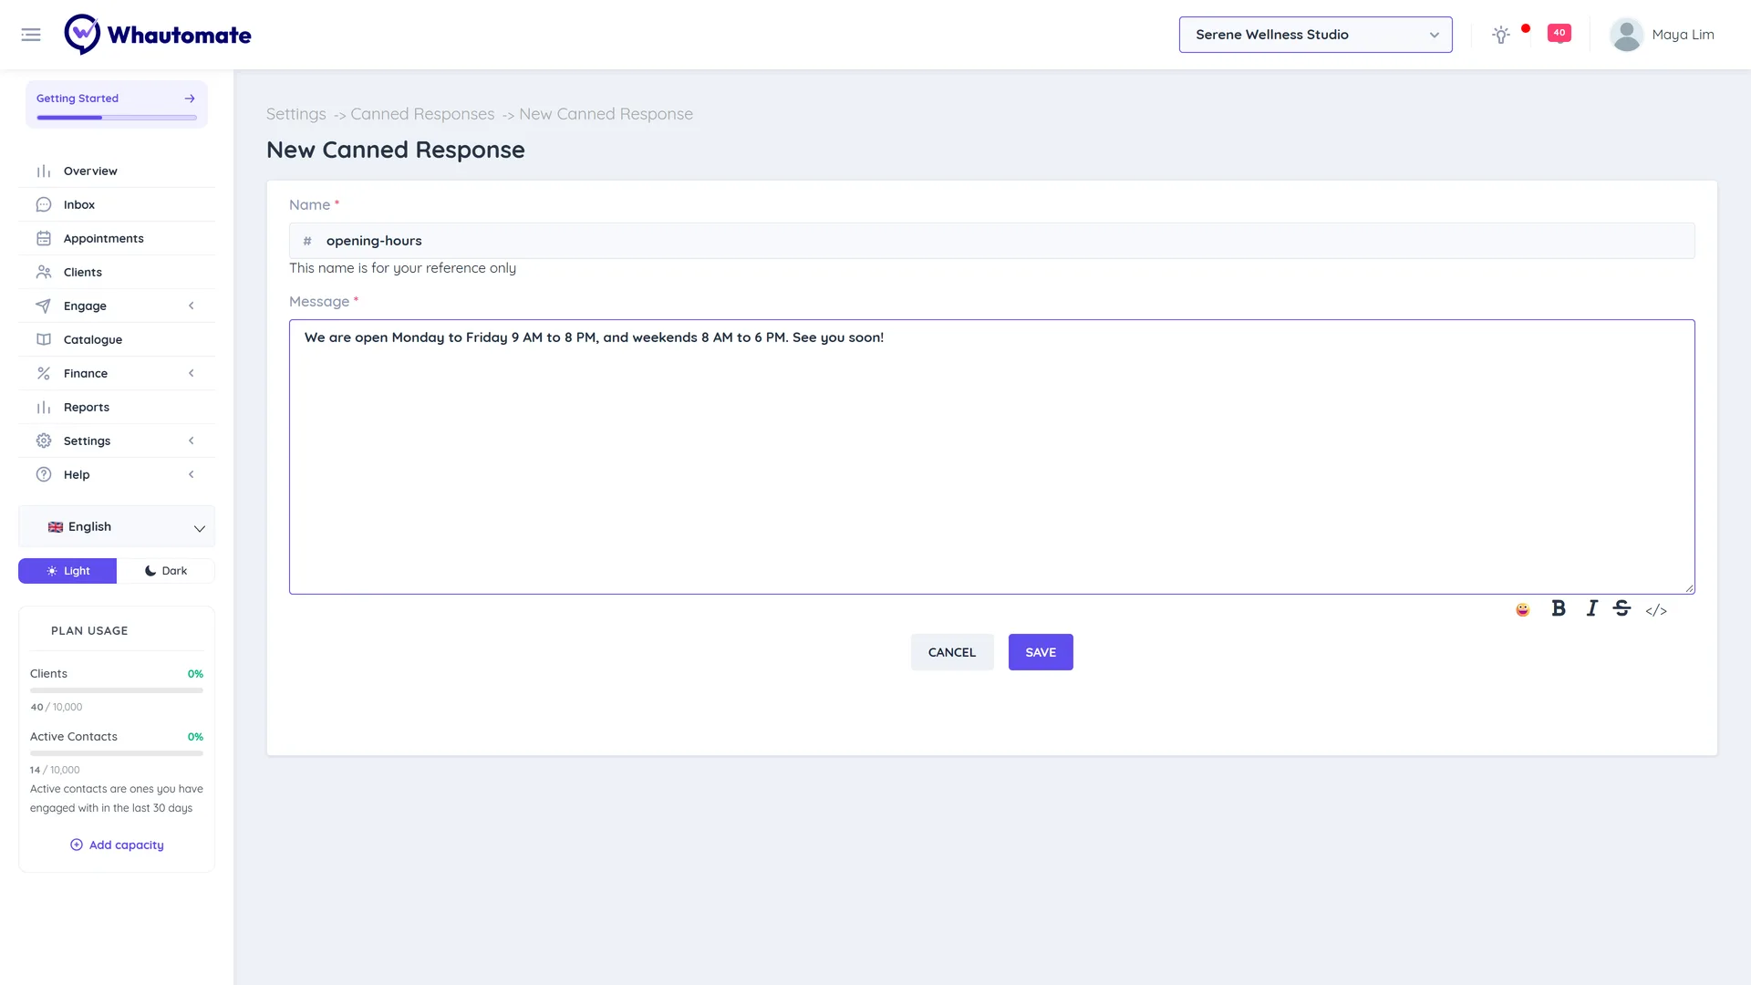Open the hamburger menu icon

31,35
